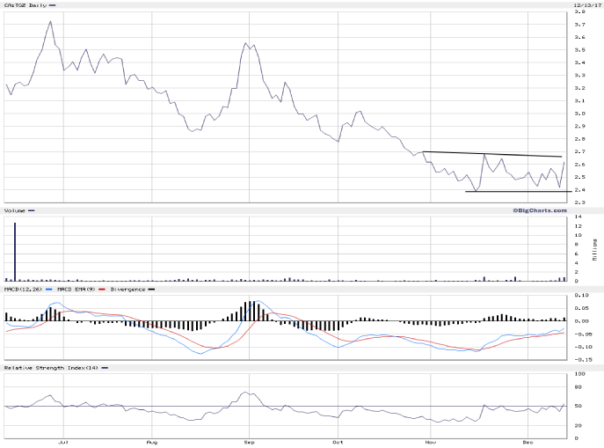Click the black Divergence legend swatch

point(149,289)
